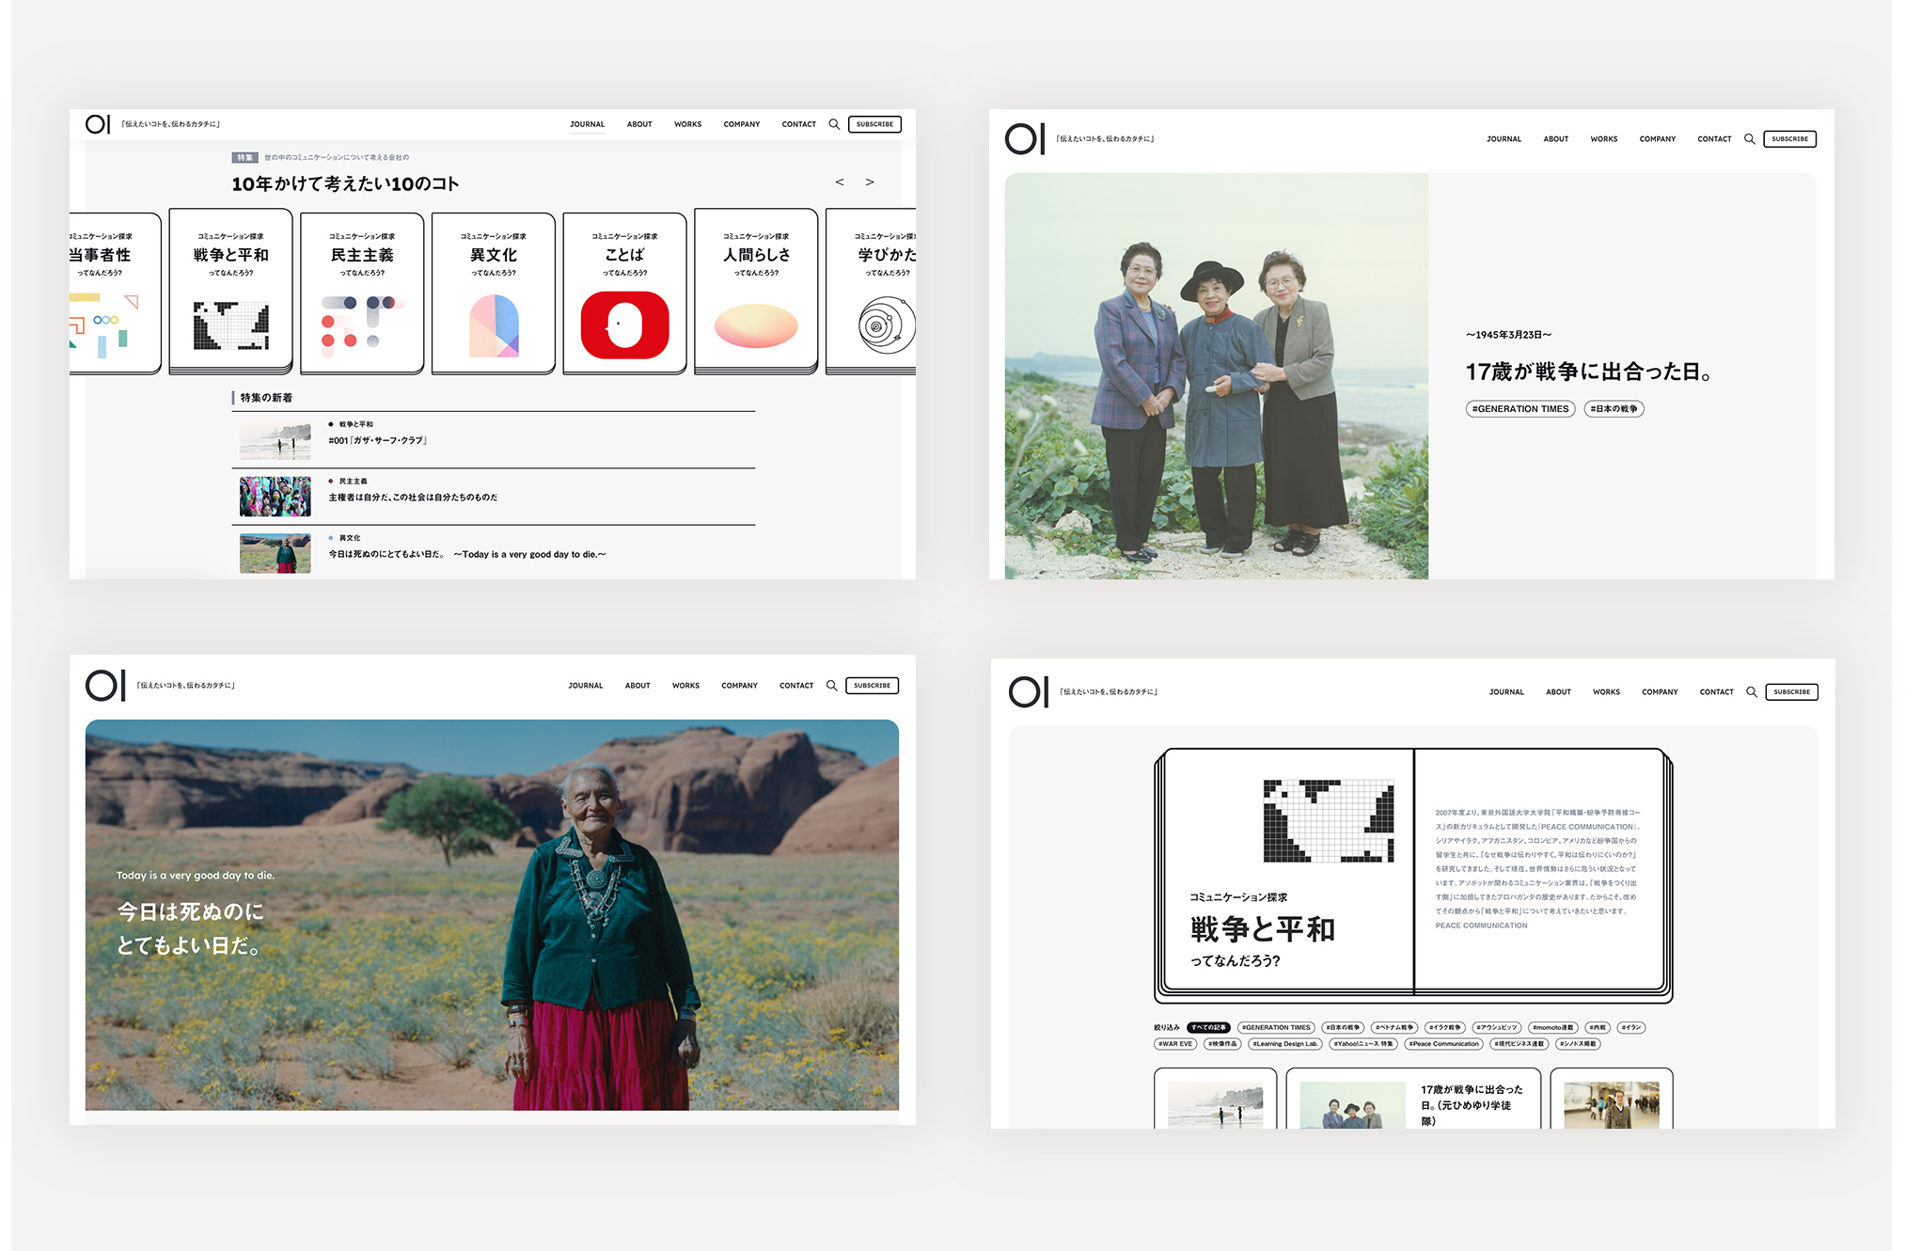Open JOURNAL menu in the top-left page

click(587, 124)
